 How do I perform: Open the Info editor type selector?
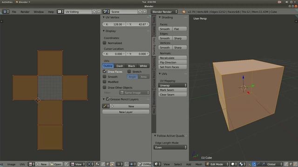[6, 12]
